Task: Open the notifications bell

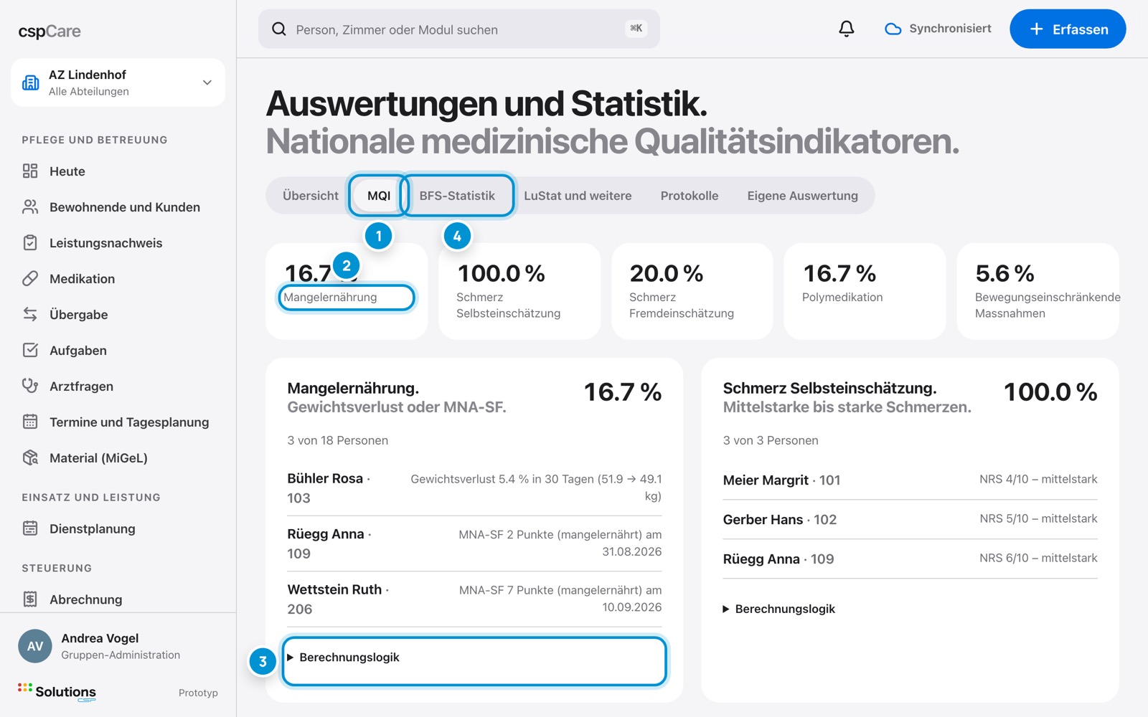Action: tap(847, 29)
